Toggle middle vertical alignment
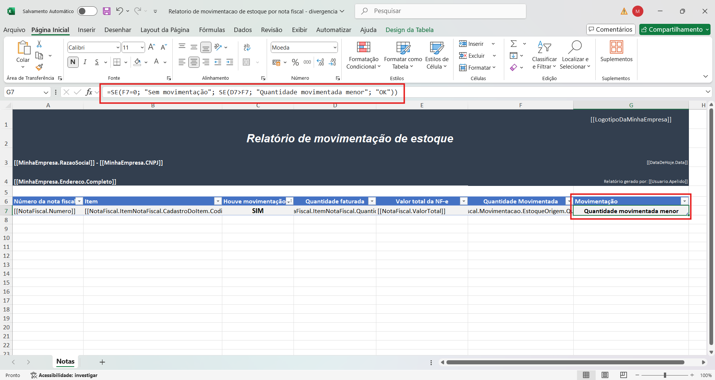Screen dimensions: 715x380 point(194,47)
